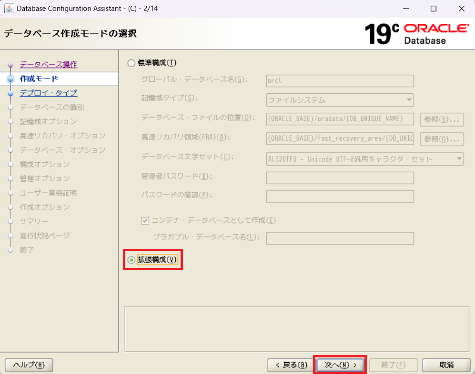Go to the デプロイ・タイプ step
Image resolution: width=475 pixels, height=374 pixels.
point(48,93)
